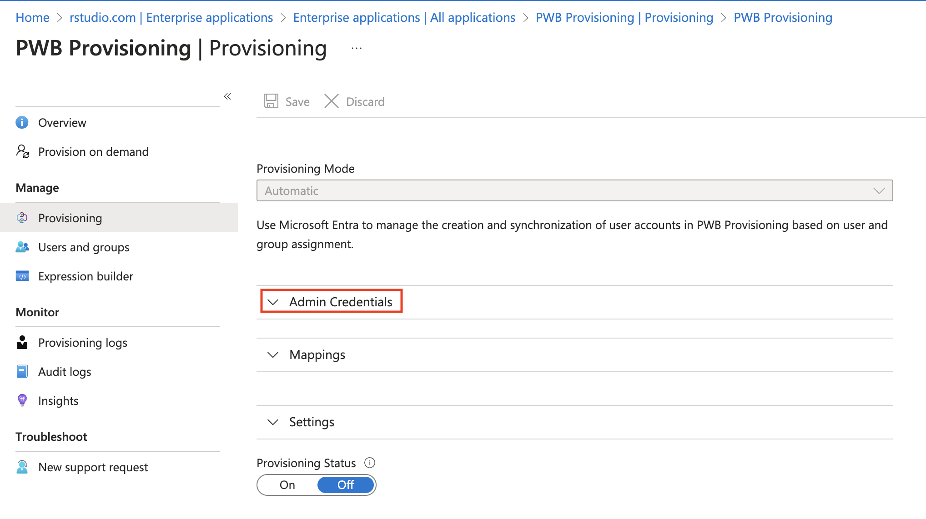Collapse the sidebar with double chevron
Viewport: 926px width, 519px height.
pyautogui.click(x=227, y=96)
